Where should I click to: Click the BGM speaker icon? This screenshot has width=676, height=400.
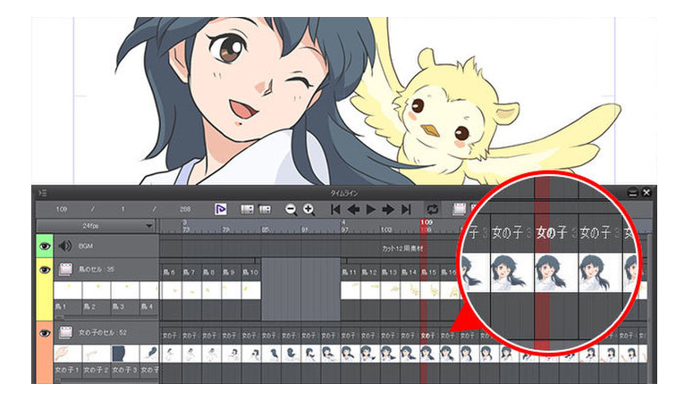(64, 246)
